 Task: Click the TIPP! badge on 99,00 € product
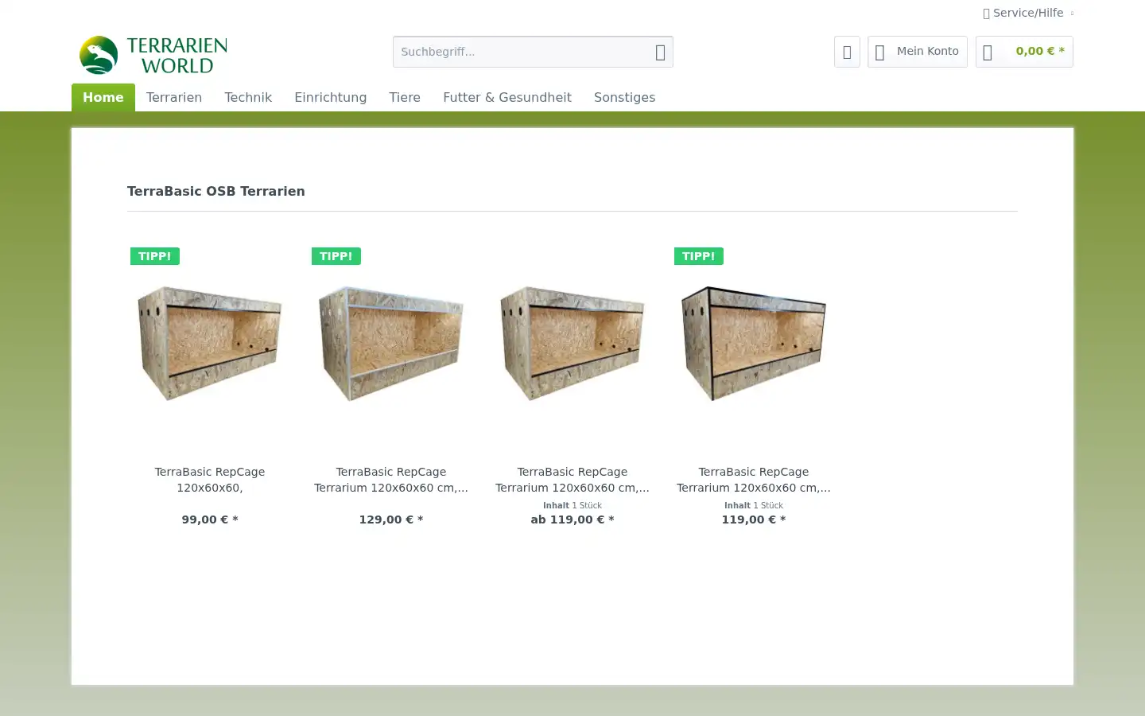pyautogui.click(x=155, y=256)
